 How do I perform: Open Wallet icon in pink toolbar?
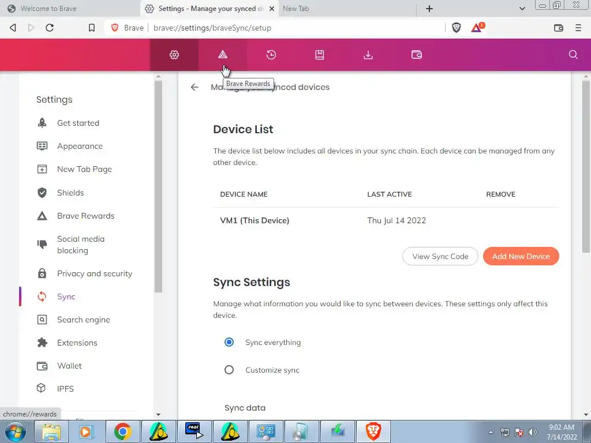point(417,55)
